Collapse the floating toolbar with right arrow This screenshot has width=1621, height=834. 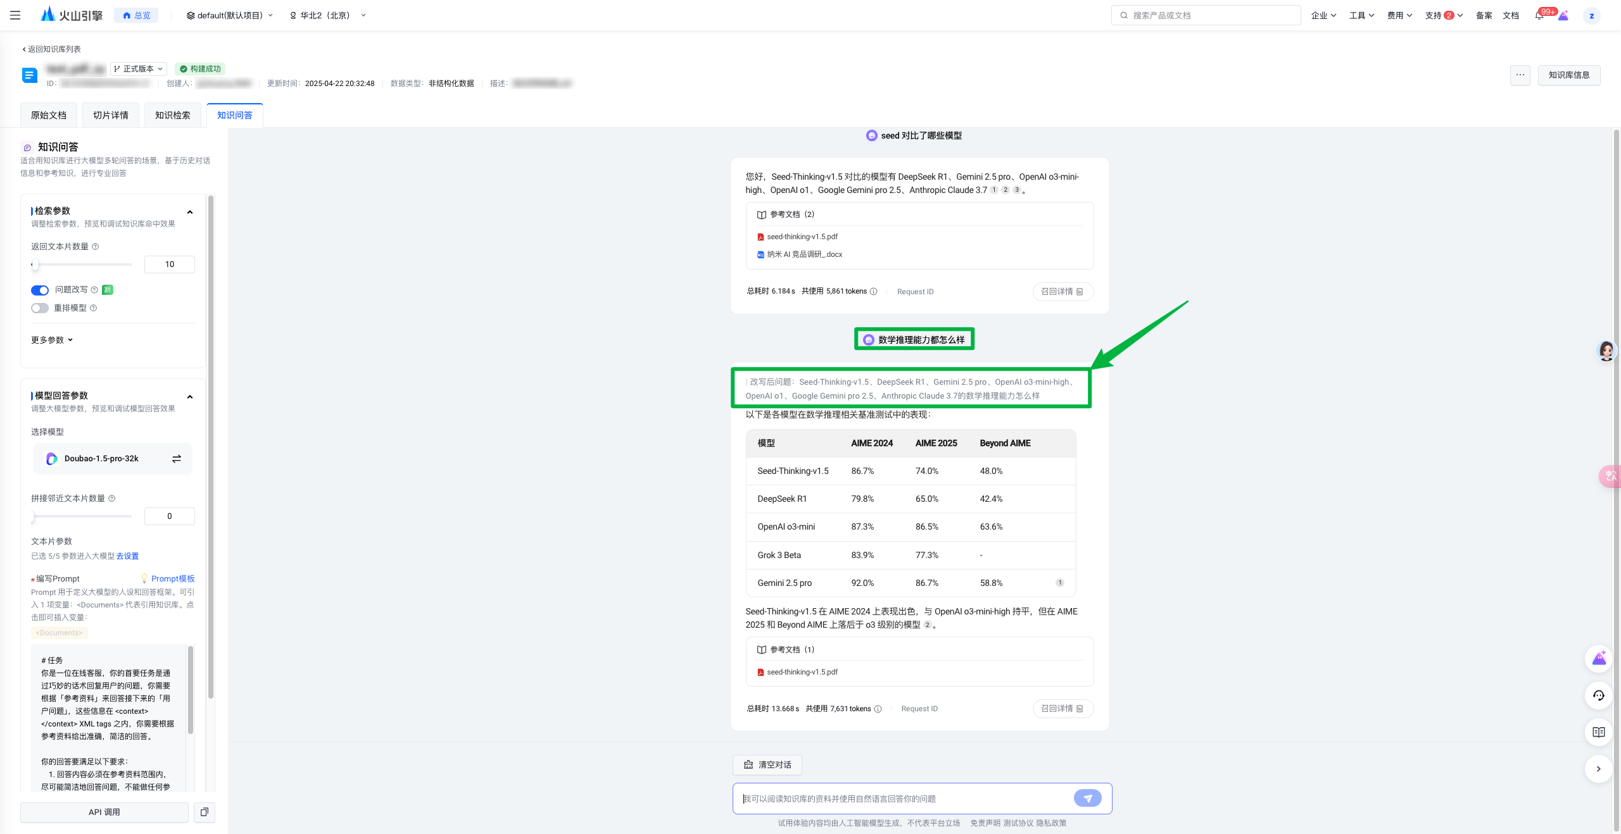1598,769
